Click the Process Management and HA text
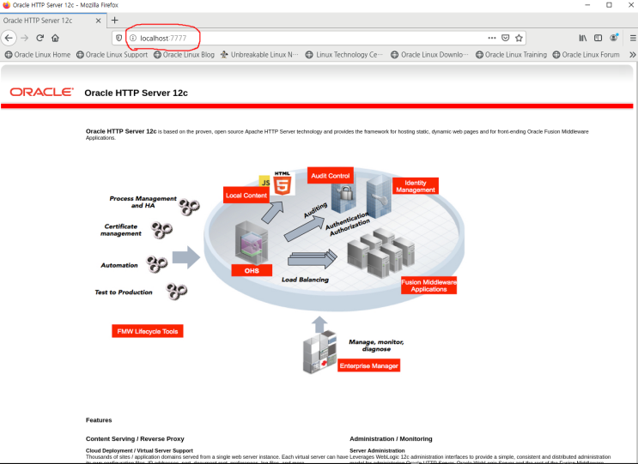The image size is (638, 464). point(143,202)
